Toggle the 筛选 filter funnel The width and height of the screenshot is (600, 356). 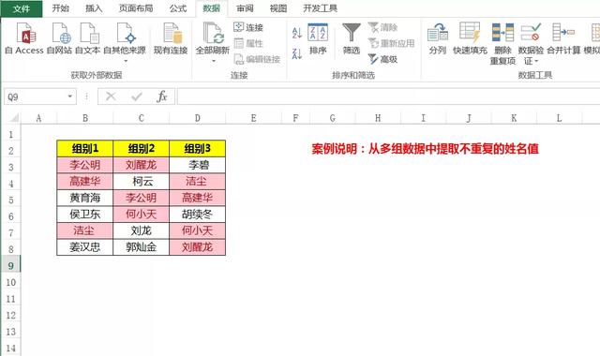[352, 38]
